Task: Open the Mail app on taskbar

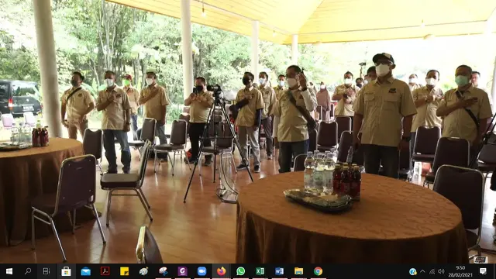Action: point(85,271)
